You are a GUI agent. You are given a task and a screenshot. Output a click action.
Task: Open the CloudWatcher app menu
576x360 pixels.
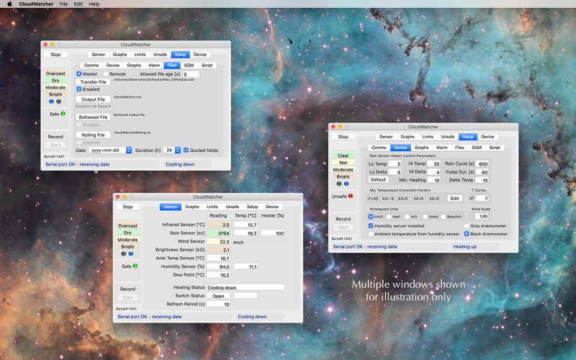click(36, 4)
